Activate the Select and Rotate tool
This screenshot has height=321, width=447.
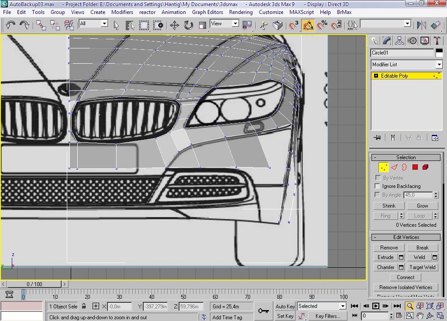[188, 25]
